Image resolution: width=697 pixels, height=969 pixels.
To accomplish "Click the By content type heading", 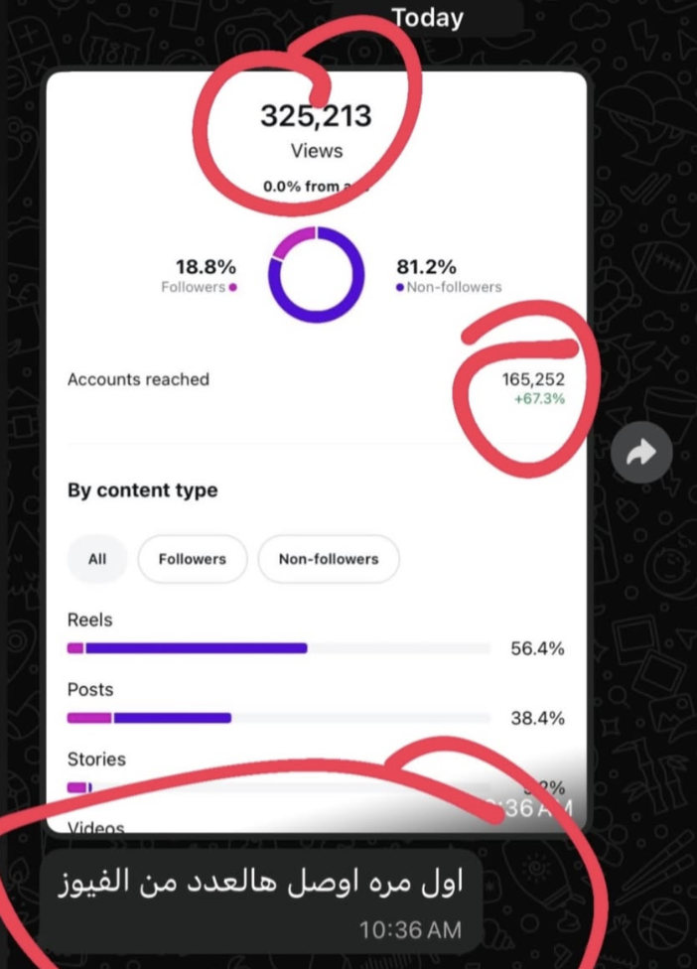I will tap(142, 490).
